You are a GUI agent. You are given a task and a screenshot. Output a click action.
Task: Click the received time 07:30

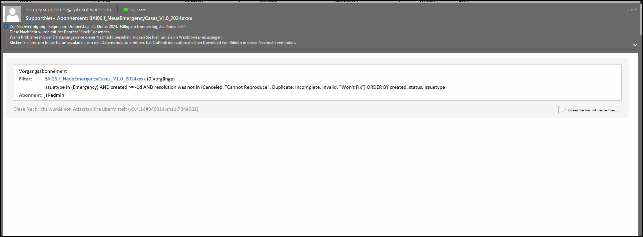(633, 10)
